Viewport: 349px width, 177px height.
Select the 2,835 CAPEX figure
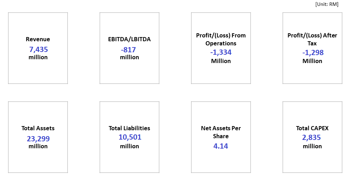[311, 138]
